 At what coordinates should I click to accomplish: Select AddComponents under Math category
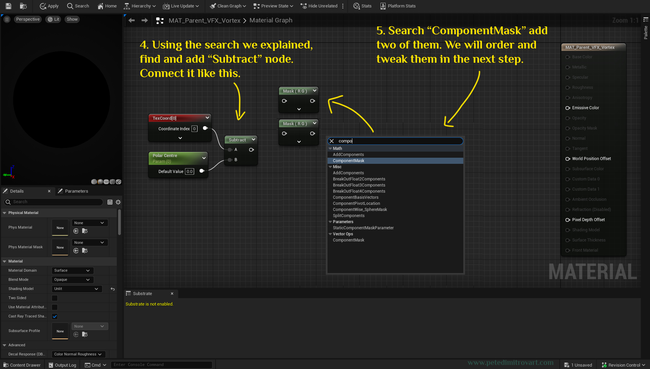pos(395,155)
